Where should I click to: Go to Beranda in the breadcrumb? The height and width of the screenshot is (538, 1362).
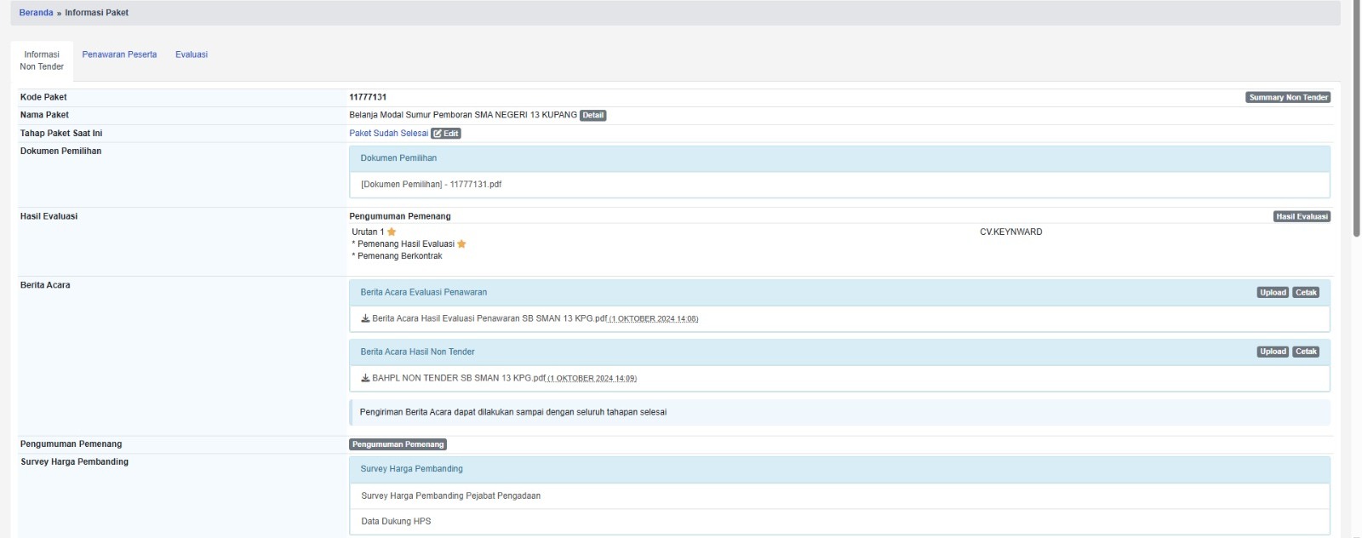[36, 13]
